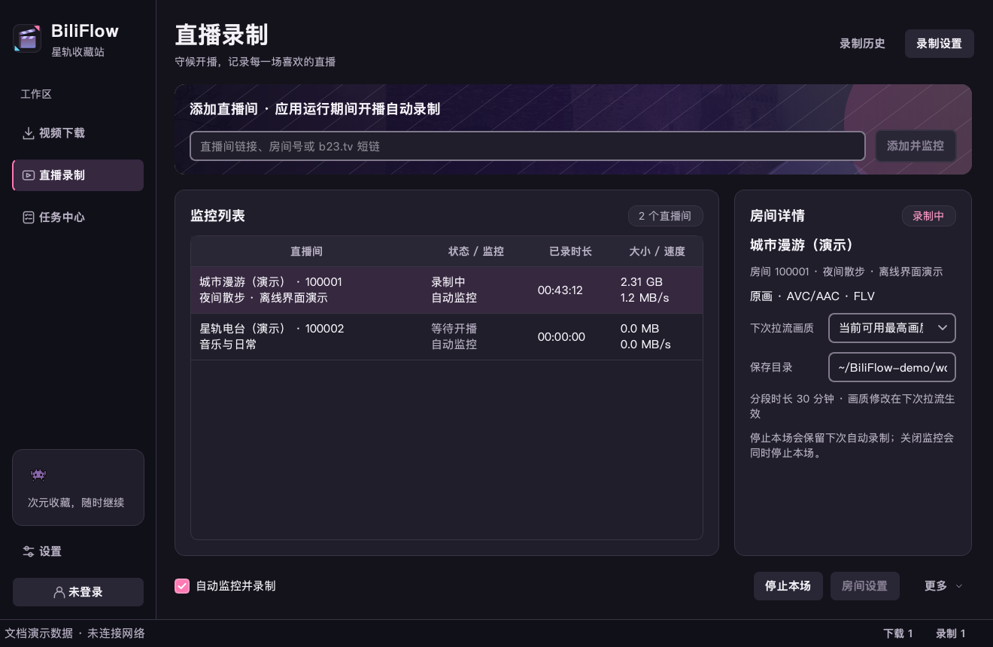Toggle the 自动监控并录制 checkbox
Screen dimensions: 993x647
pos(182,586)
